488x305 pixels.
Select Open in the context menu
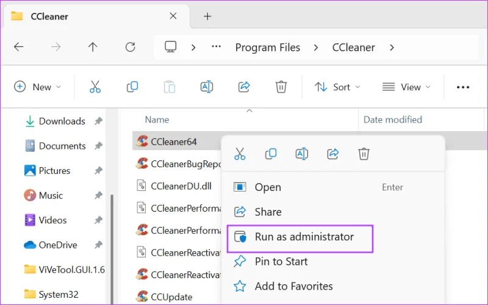click(333, 187)
